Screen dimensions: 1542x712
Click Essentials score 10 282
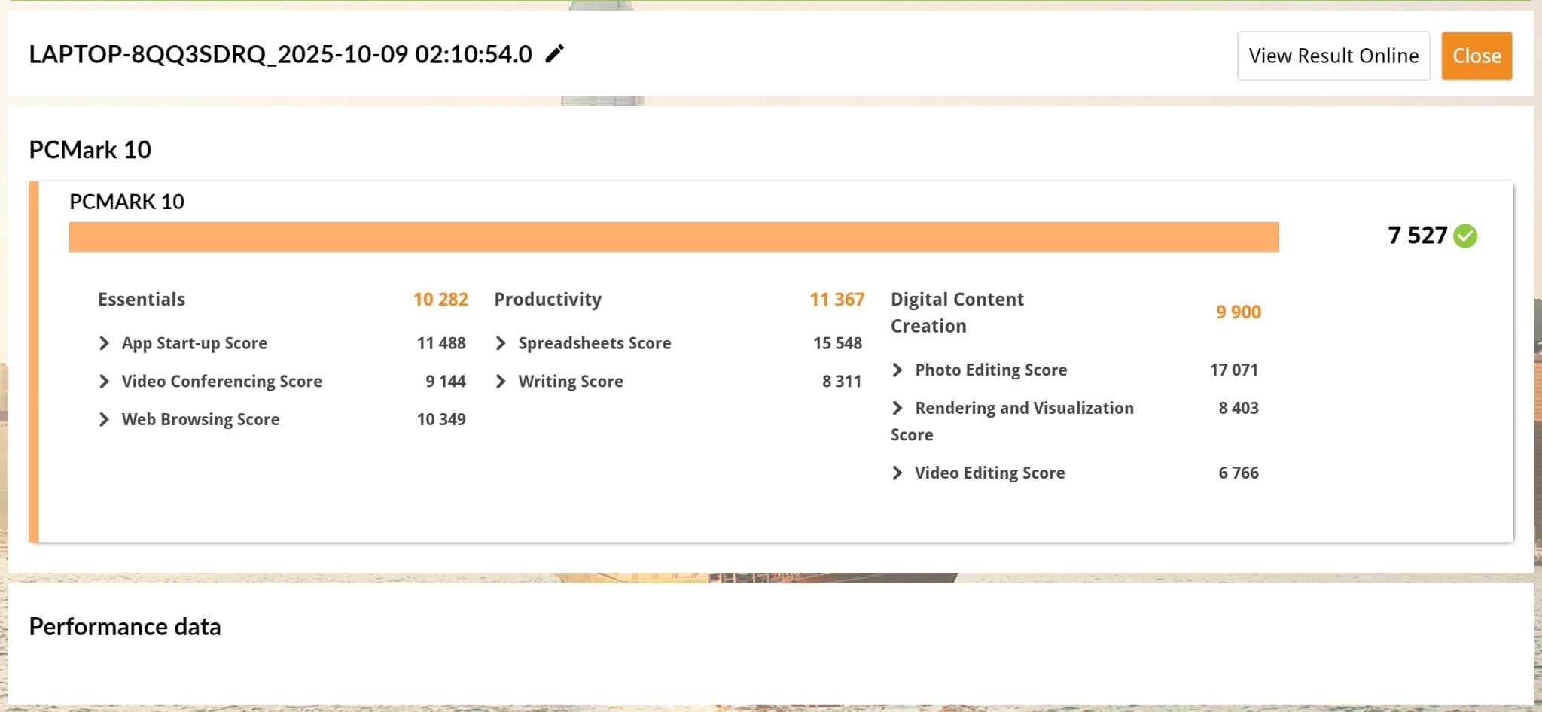point(440,300)
